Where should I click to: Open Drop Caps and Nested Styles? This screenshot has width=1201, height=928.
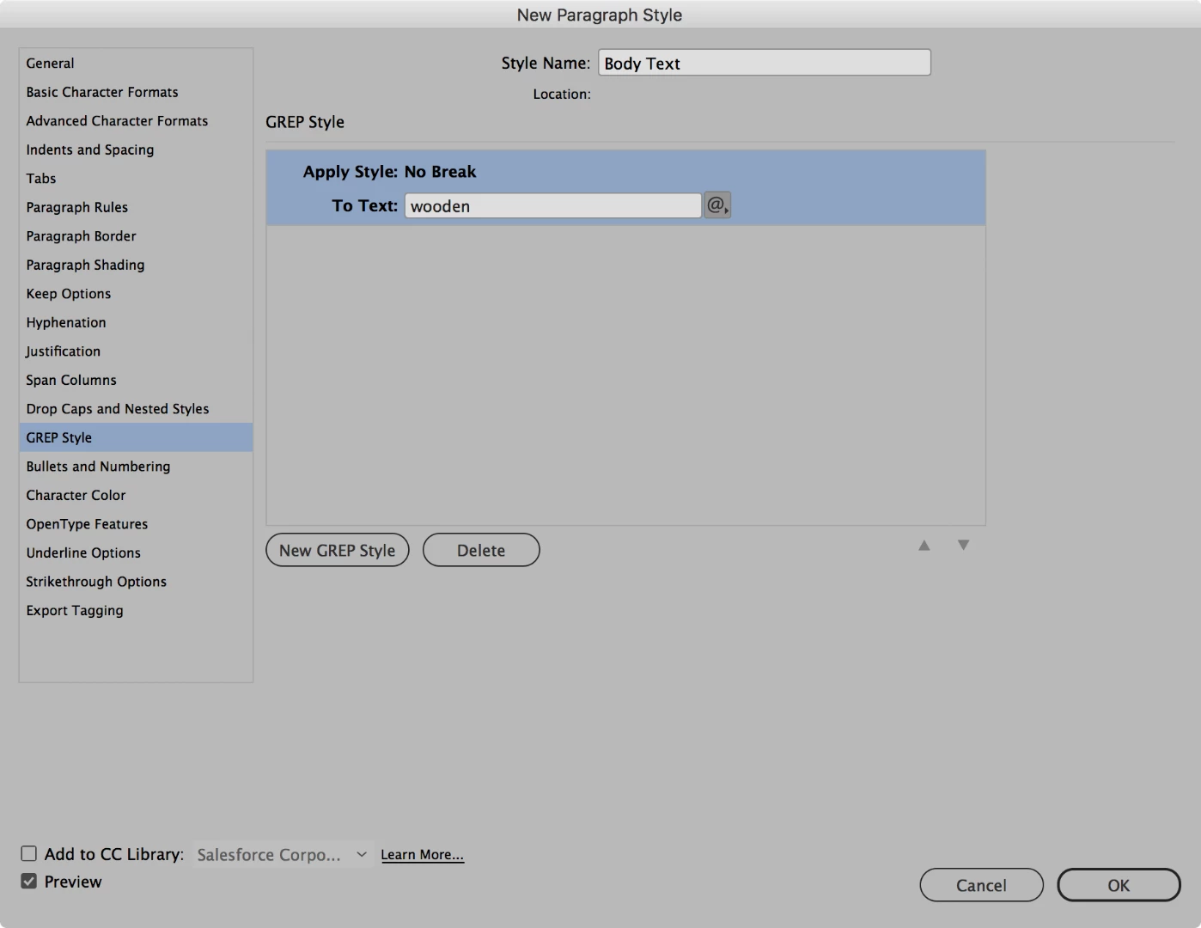pos(136,408)
